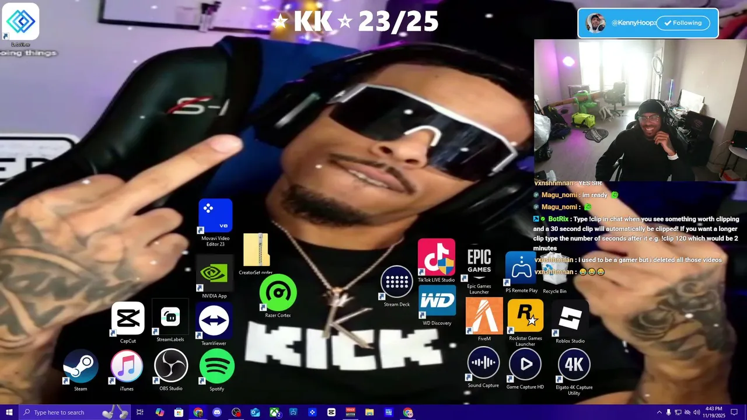Open the Steam desktop shortcut

click(81, 370)
